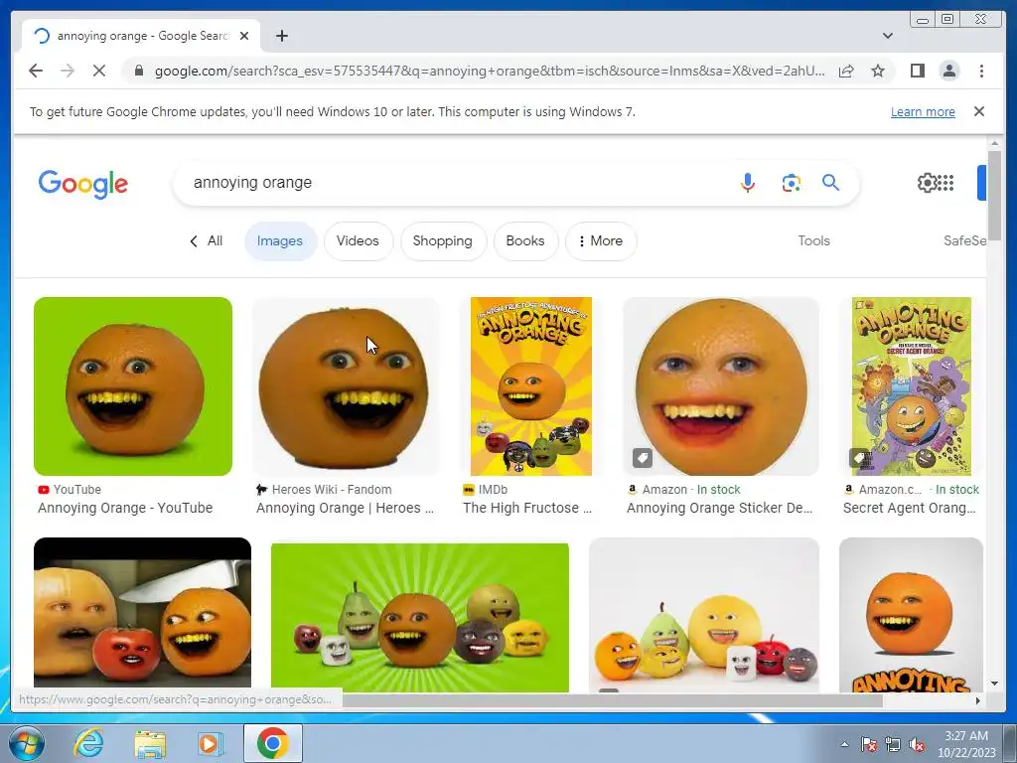Open Action Center flag icon
This screenshot has height=763, width=1017.
pos(868,745)
